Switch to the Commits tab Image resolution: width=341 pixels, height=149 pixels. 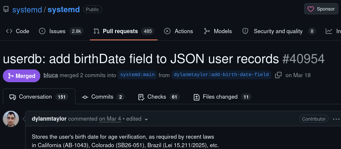(x=103, y=97)
